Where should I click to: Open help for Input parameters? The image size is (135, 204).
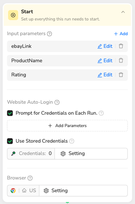[x=49, y=34]
